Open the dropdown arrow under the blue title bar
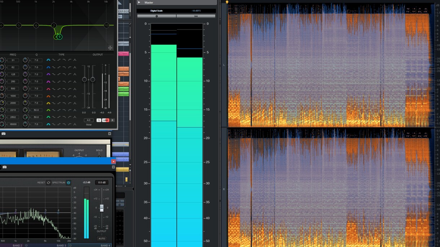The height and width of the screenshot is (247, 440). point(113,167)
